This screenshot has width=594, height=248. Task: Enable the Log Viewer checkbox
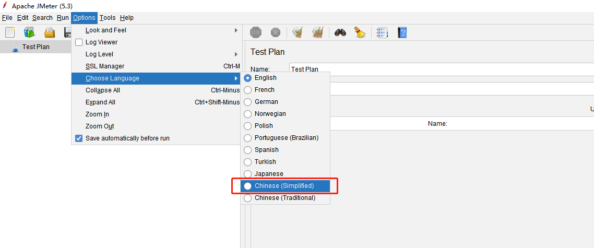coord(79,42)
